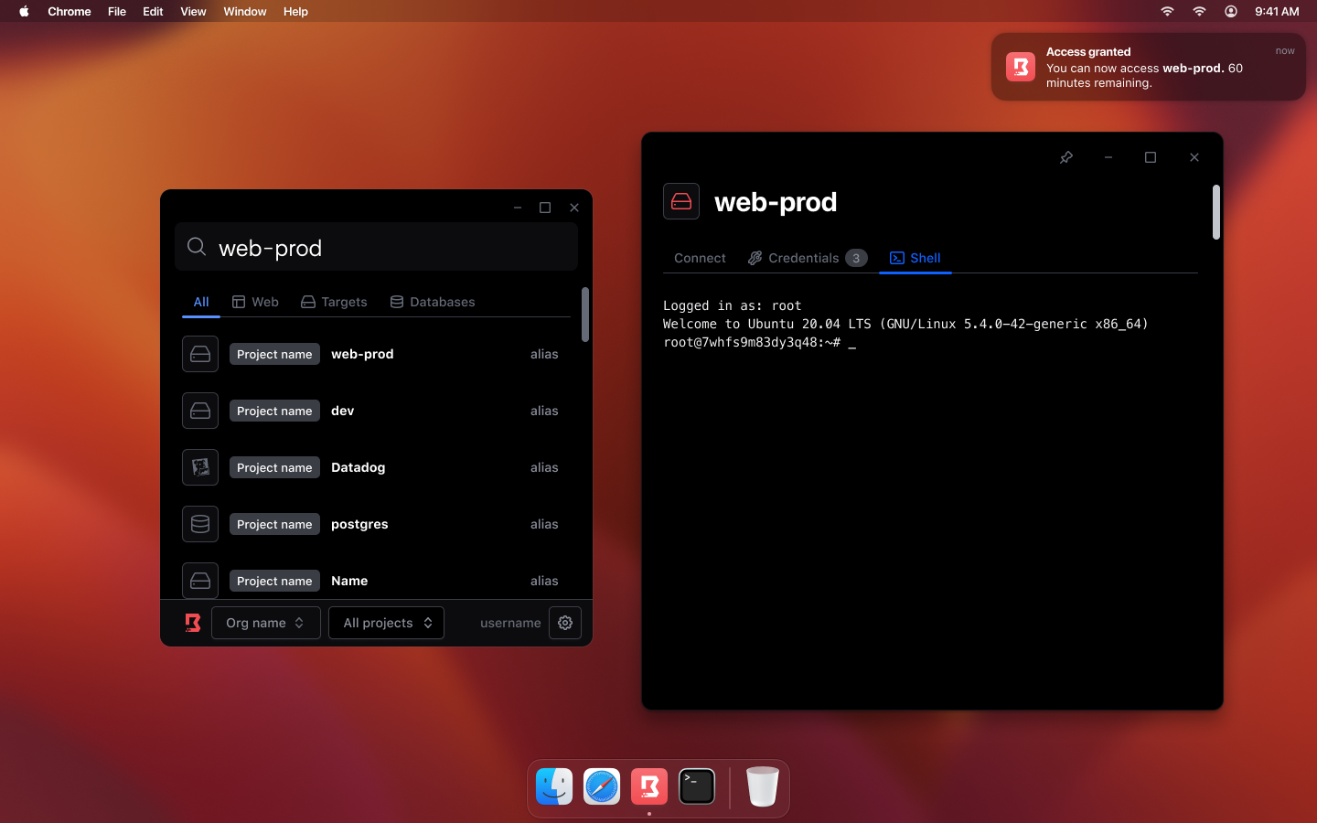This screenshot has width=1317, height=823.
Task: Click the shell prompt line root@7whfs9m83dy3q48
Action: click(759, 342)
